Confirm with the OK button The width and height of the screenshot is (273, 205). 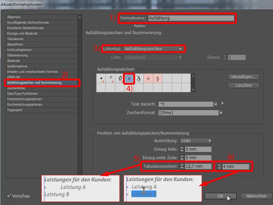220,196
